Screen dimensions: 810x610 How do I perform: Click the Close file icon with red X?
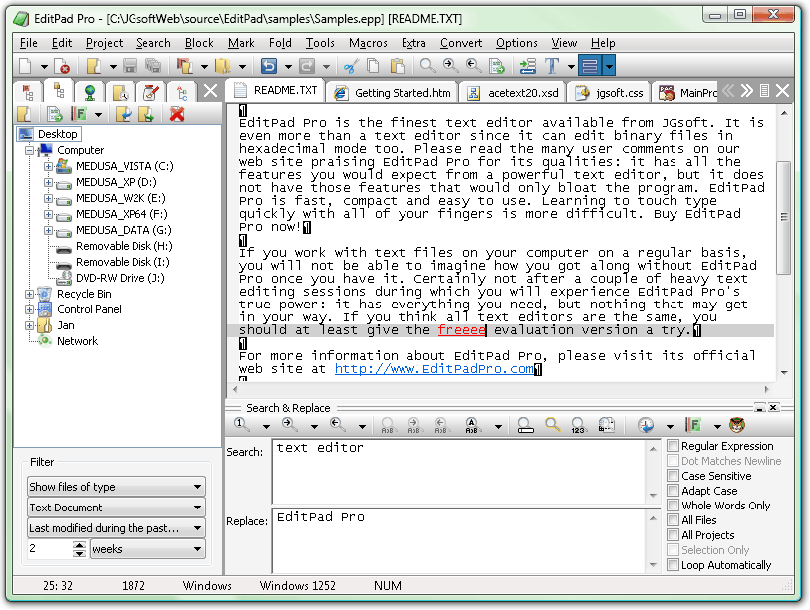pos(61,66)
